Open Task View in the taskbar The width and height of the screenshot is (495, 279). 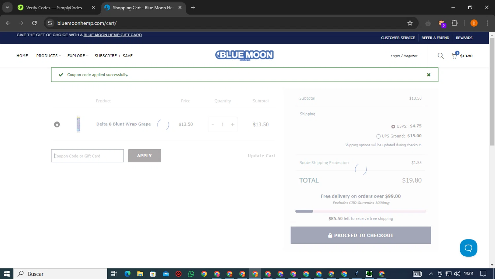114,274
